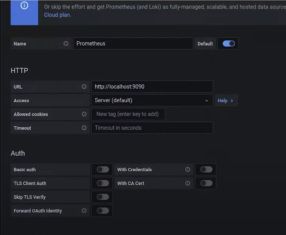This screenshot has height=235, width=286.
Task: Click the Allowed cookies new tag field
Action: click(128, 114)
